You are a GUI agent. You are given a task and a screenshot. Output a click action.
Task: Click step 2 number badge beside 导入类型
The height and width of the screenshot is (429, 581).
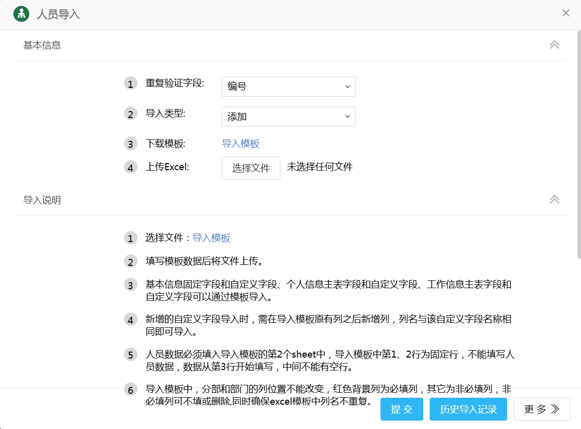coord(130,114)
